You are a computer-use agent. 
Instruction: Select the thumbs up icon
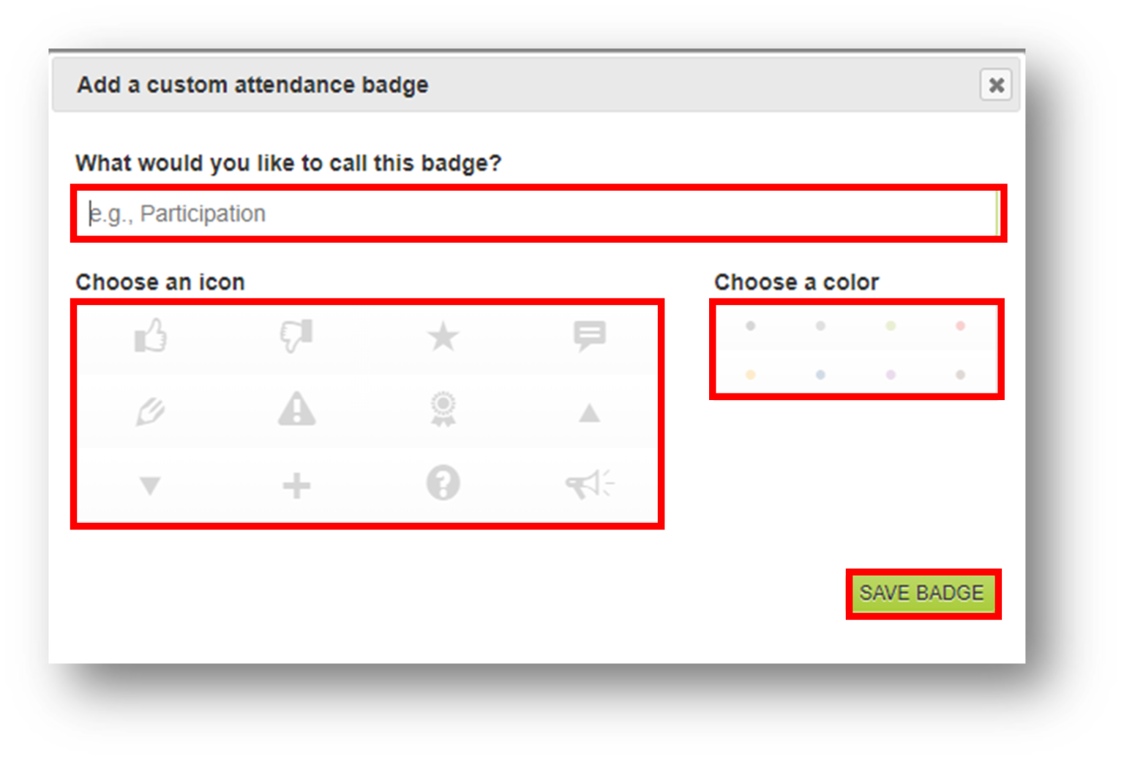[150, 336]
